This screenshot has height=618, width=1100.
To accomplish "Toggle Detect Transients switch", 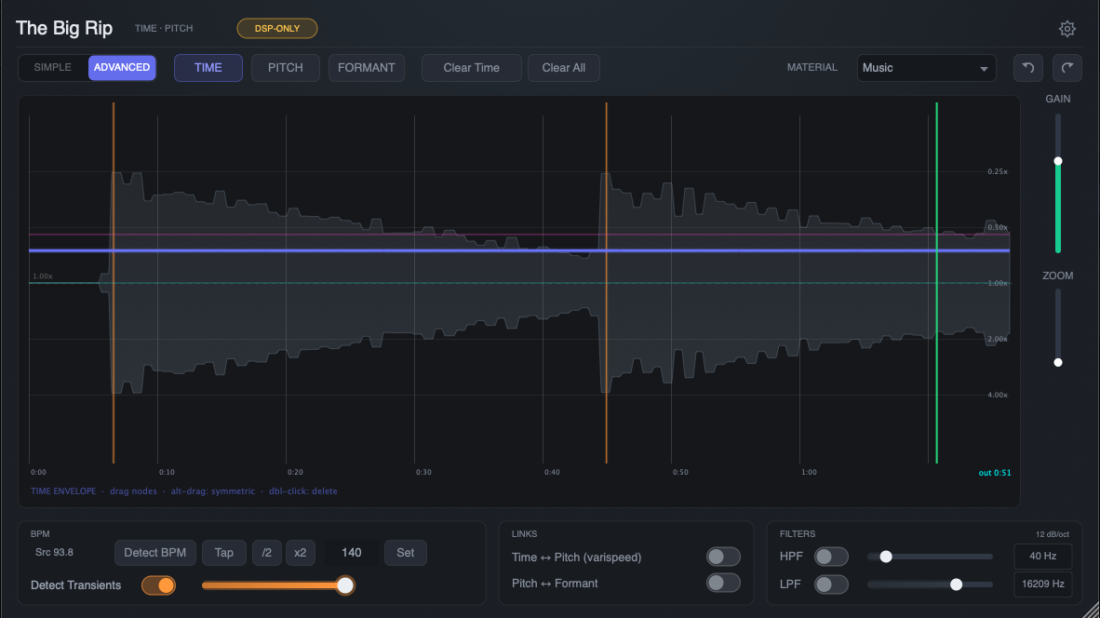I will (x=158, y=585).
